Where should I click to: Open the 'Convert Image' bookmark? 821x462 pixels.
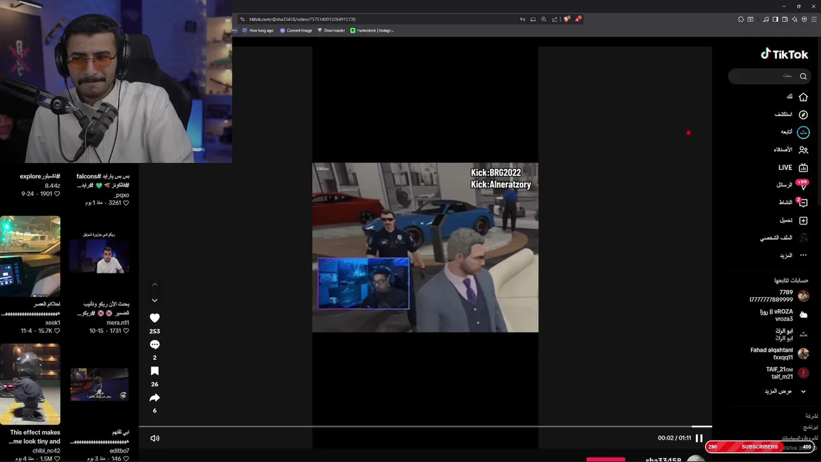296,30
